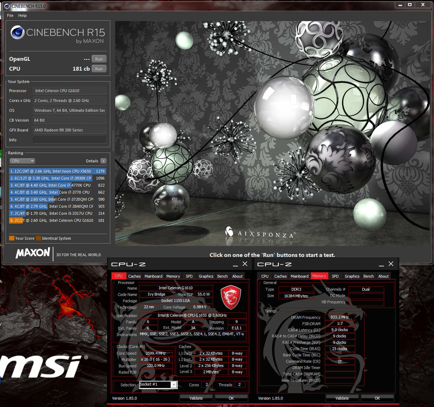Switch to Mainboard tab in left CPU-Z
This screenshot has height=407, width=434.
pyautogui.click(x=153, y=276)
